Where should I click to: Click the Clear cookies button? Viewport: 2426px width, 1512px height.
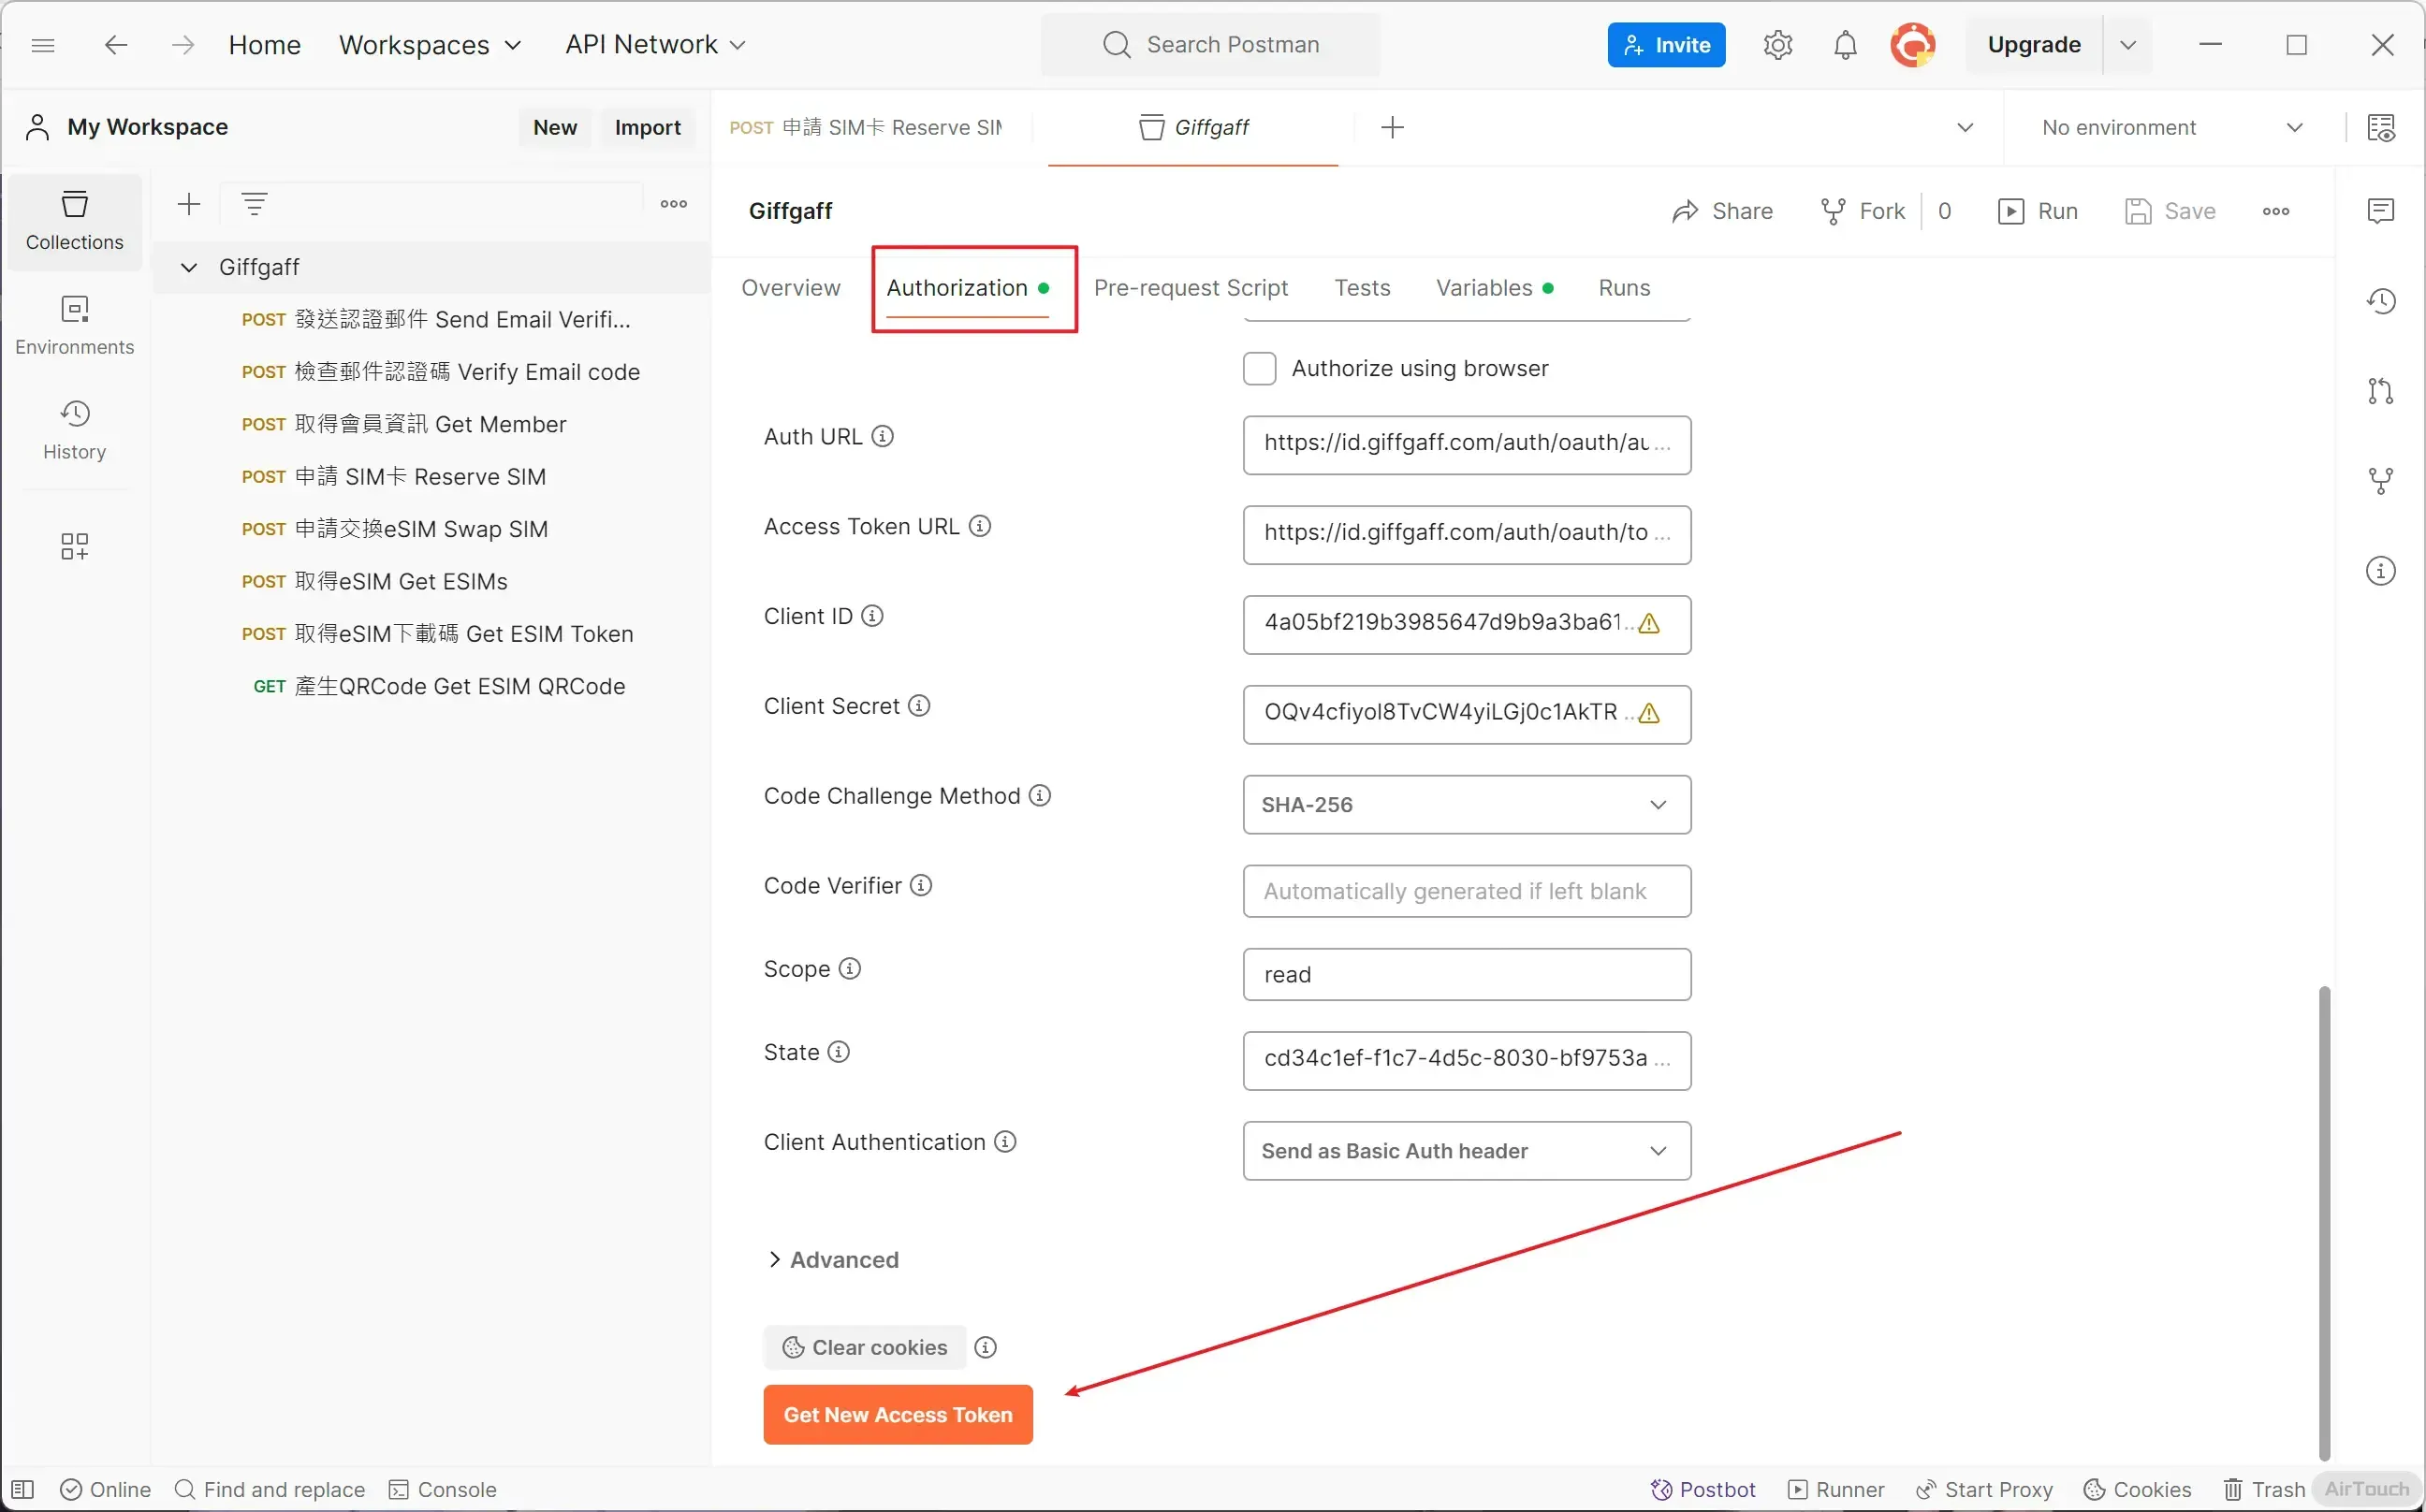point(865,1347)
